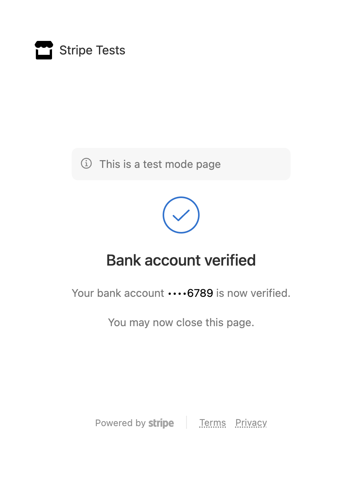The width and height of the screenshot is (353, 491).
Task: Click the vertical divider before Terms
Action: coord(187,422)
